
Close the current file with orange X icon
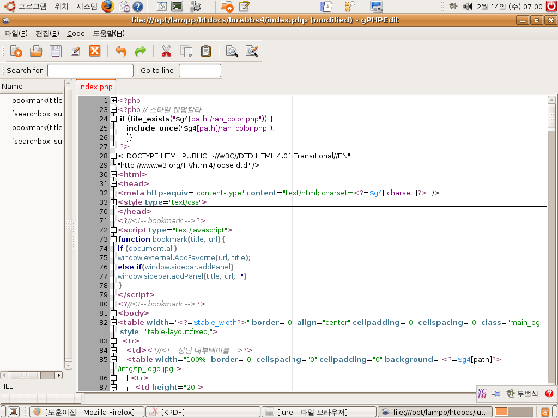tap(95, 51)
